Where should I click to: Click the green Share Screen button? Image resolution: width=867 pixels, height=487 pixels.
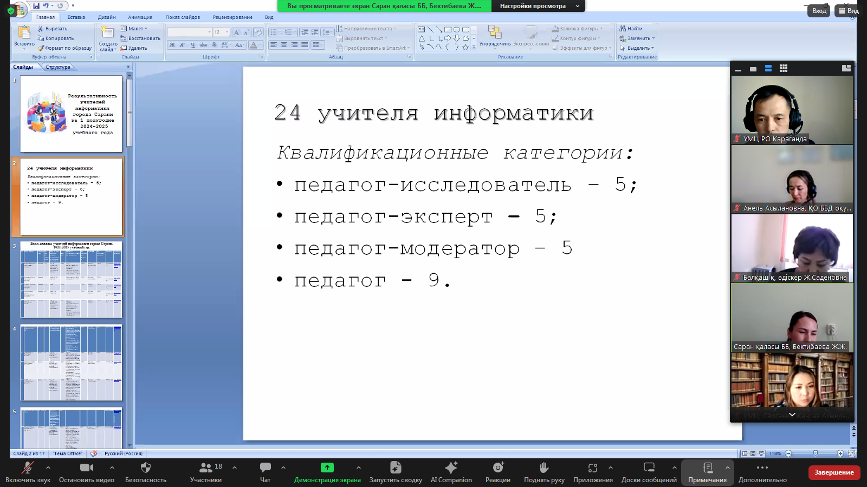click(327, 471)
